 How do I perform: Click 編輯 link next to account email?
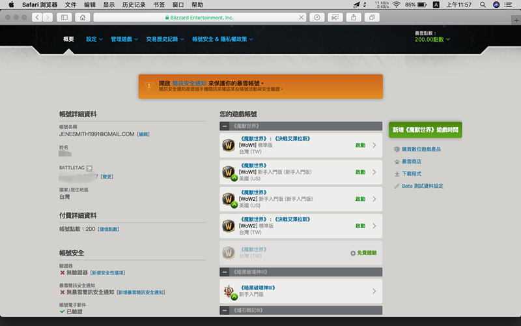tap(143, 134)
